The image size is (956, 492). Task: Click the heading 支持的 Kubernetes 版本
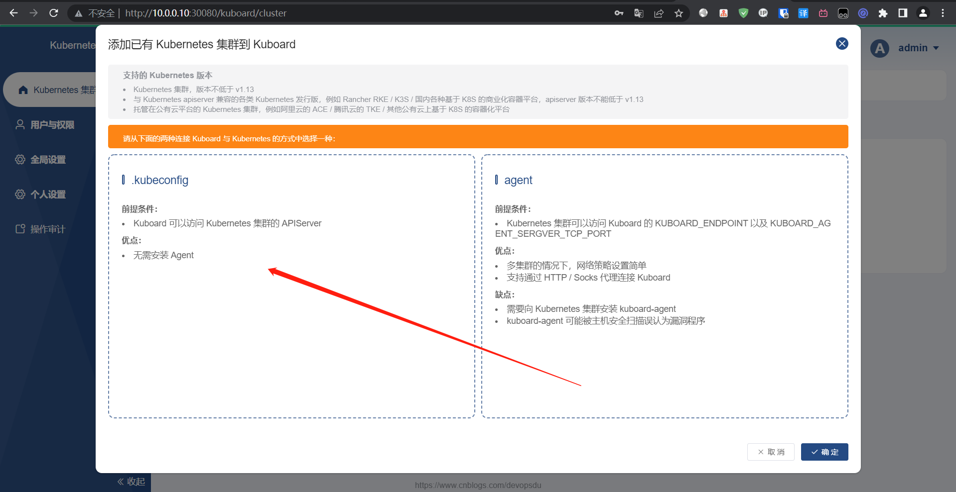pyautogui.click(x=168, y=75)
